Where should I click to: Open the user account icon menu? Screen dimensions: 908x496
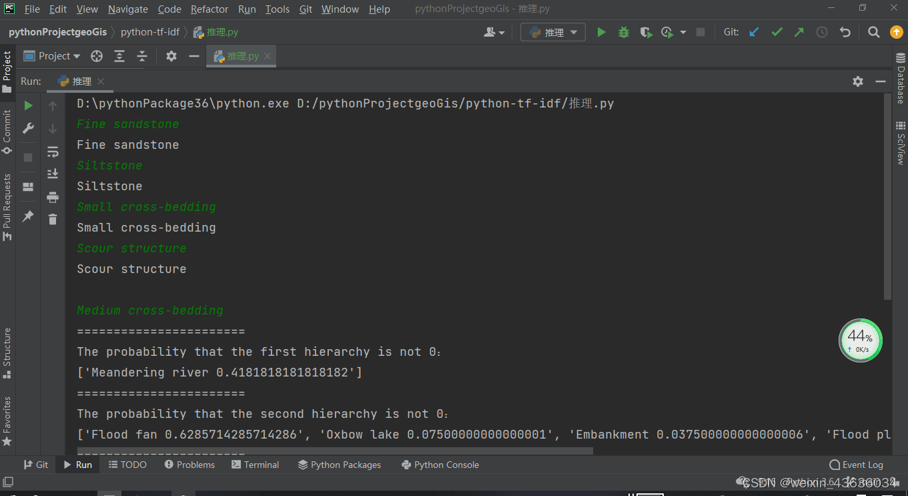[494, 32]
